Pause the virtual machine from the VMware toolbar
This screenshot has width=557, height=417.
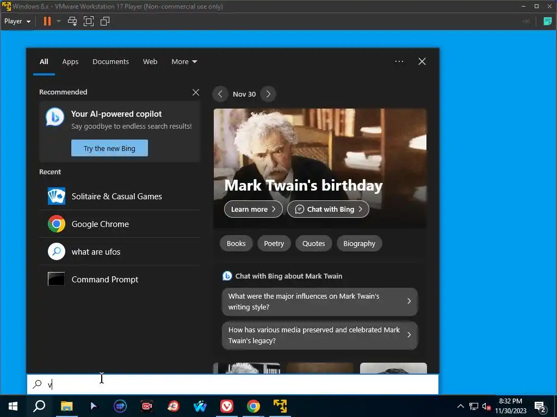[47, 21]
